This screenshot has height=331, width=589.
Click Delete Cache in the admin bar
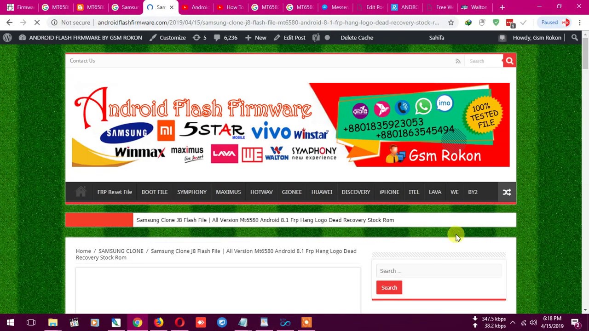[357, 38]
